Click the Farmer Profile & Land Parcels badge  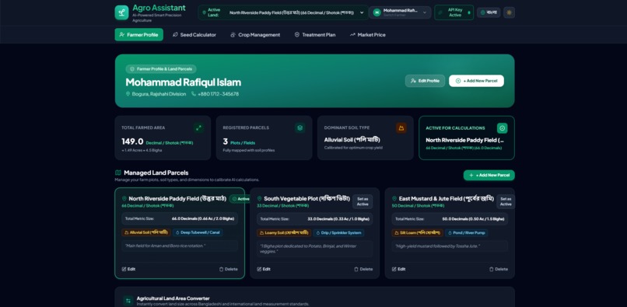pyautogui.click(x=161, y=68)
